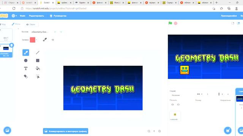Zoom out the paint canvas
The image size is (243, 136).
click(149, 131)
